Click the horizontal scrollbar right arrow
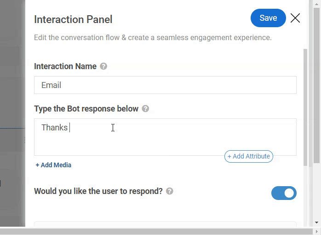The image size is (321, 235). click(x=316, y=232)
